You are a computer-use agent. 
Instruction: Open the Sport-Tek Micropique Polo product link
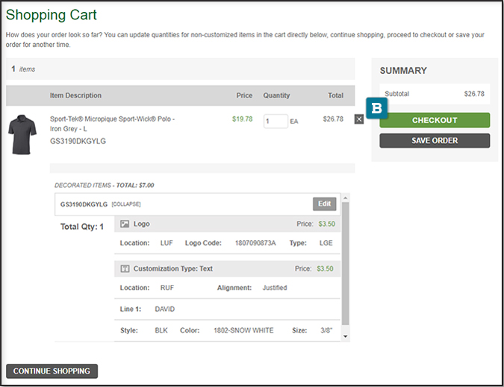click(x=112, y=123)
